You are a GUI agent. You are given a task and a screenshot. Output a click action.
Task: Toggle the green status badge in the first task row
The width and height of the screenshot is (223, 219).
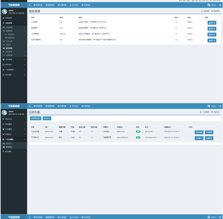tap(138, 132)
